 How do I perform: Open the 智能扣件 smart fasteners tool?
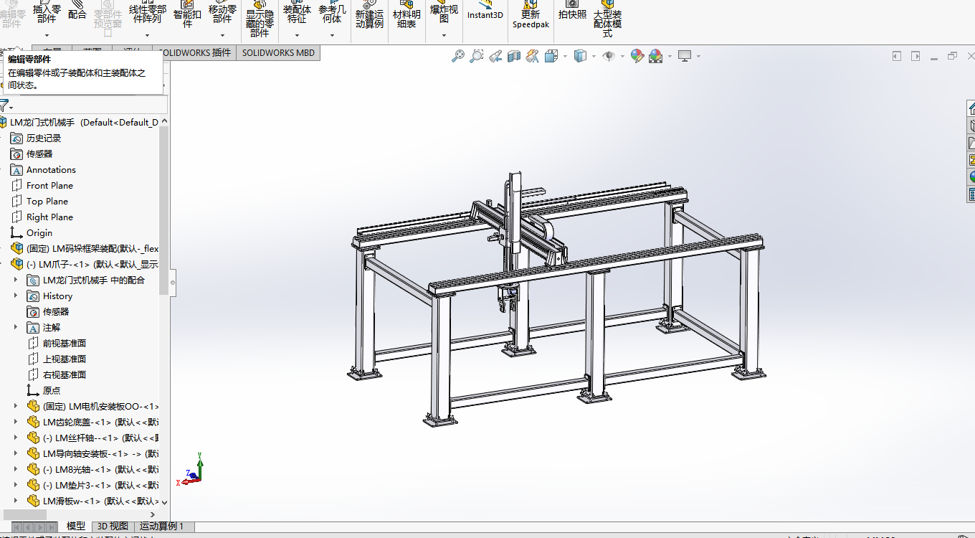click(x=187, y=16)
